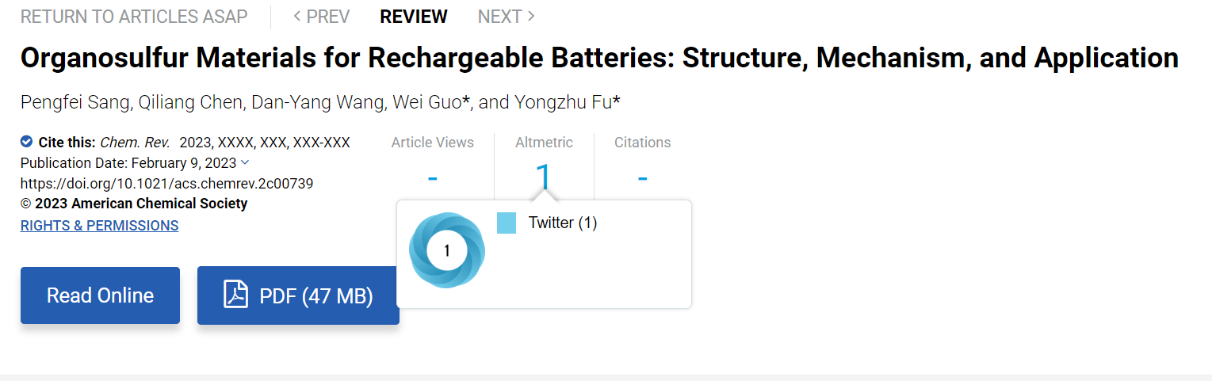Click the PDF file icon
Screen dimensions: 1212x381
(x=235, y=295)
